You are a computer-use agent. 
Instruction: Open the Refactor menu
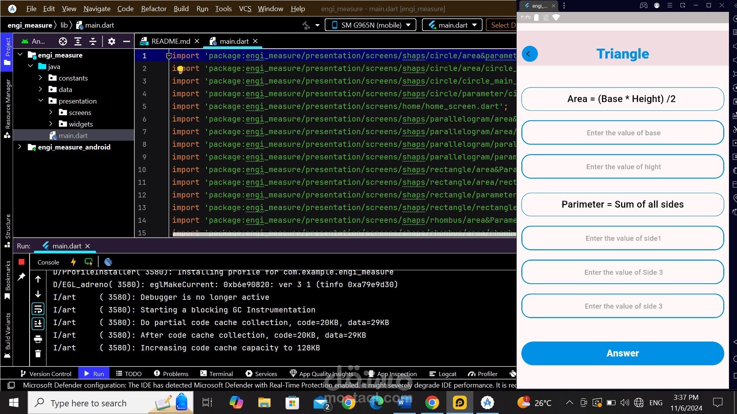click(154, 8)
